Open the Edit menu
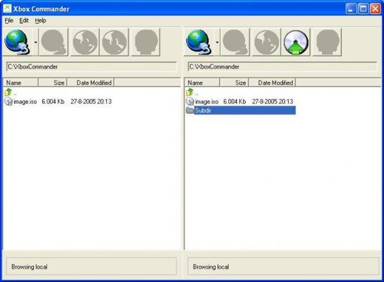 24,20
